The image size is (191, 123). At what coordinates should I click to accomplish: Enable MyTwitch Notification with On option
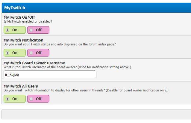click(x=8, y=53)
